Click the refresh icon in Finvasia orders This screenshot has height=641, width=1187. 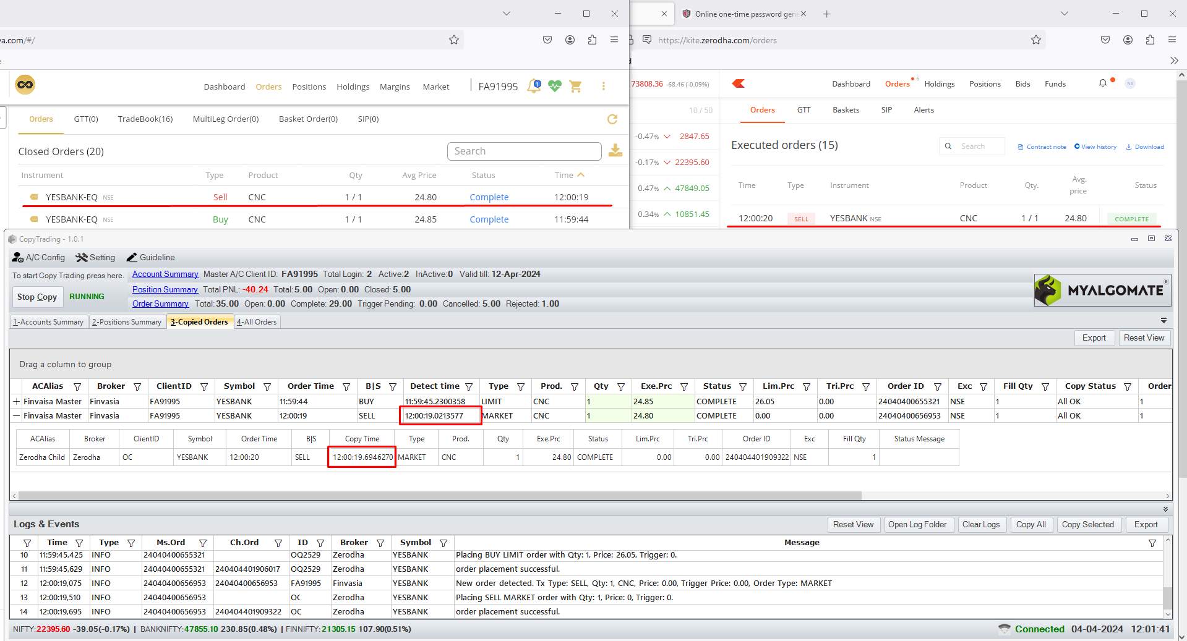pos(612,119)
